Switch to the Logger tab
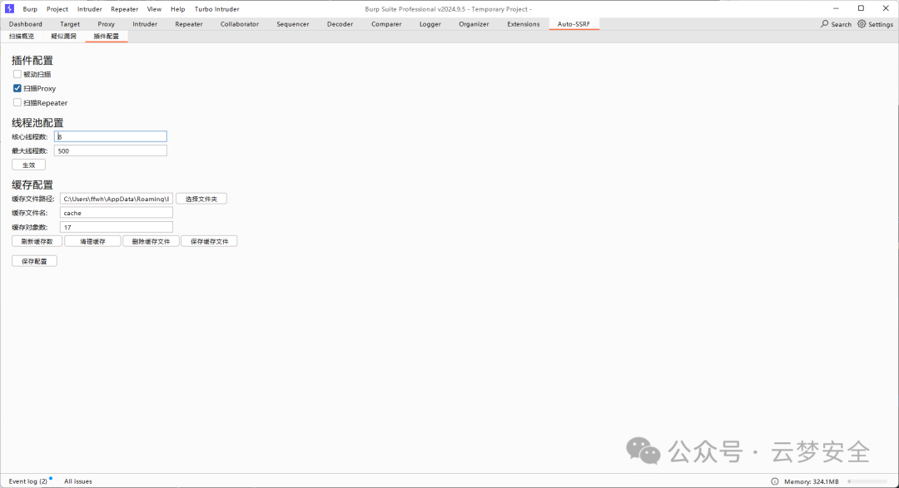The image size is (899, 488). click(430, 24)
